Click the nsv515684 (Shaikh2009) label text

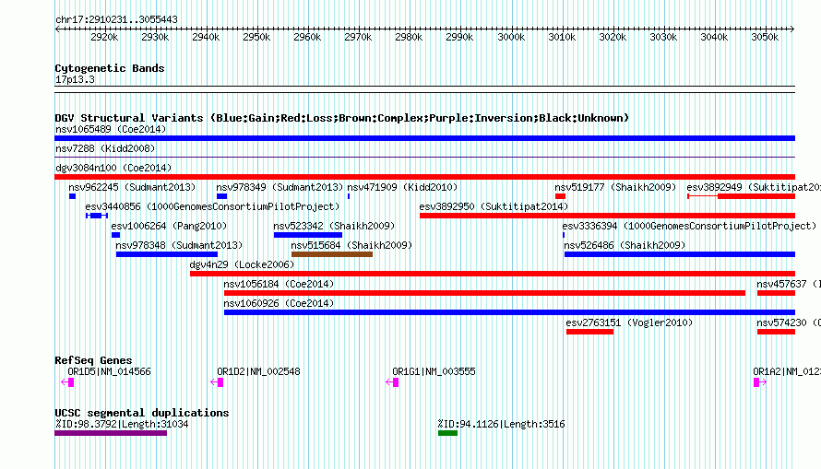(351, 245)
